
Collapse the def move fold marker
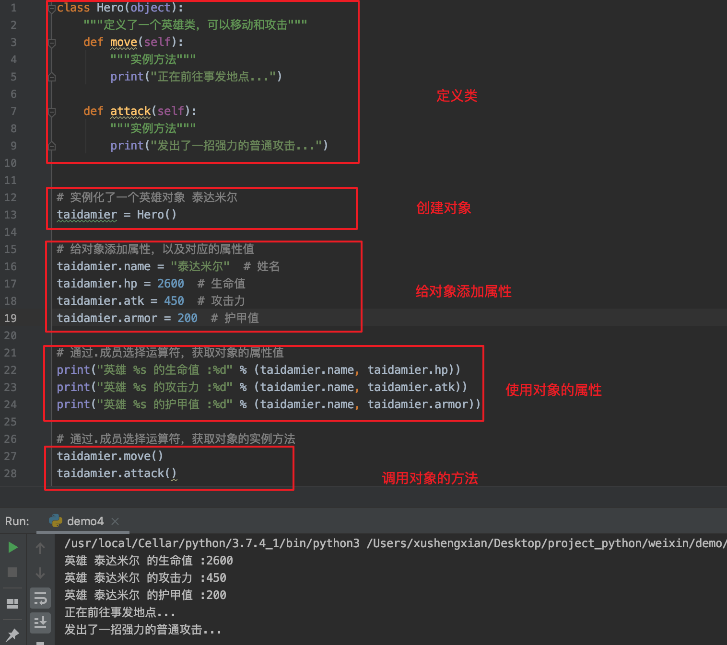52,43
